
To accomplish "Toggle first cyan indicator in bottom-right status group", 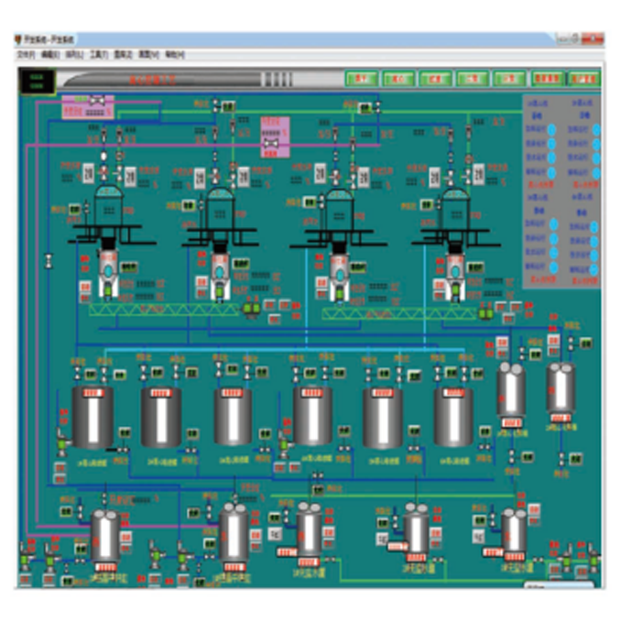I will (x=594, y=227).
